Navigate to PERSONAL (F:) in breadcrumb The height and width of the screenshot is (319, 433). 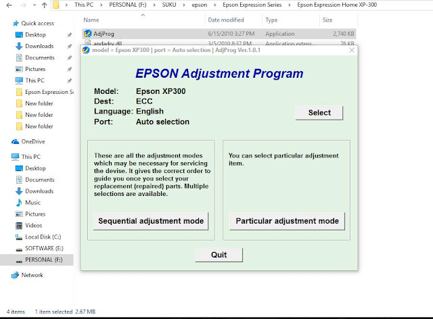pyautogui.click(x=128, y=5)
